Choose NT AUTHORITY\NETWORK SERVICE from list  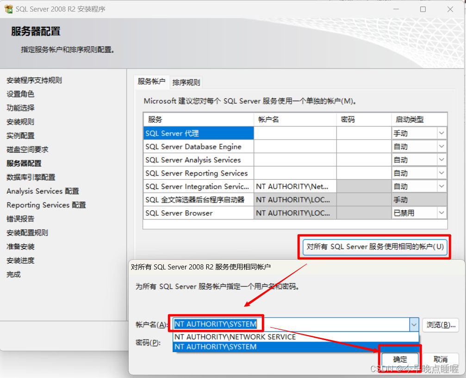296,337
